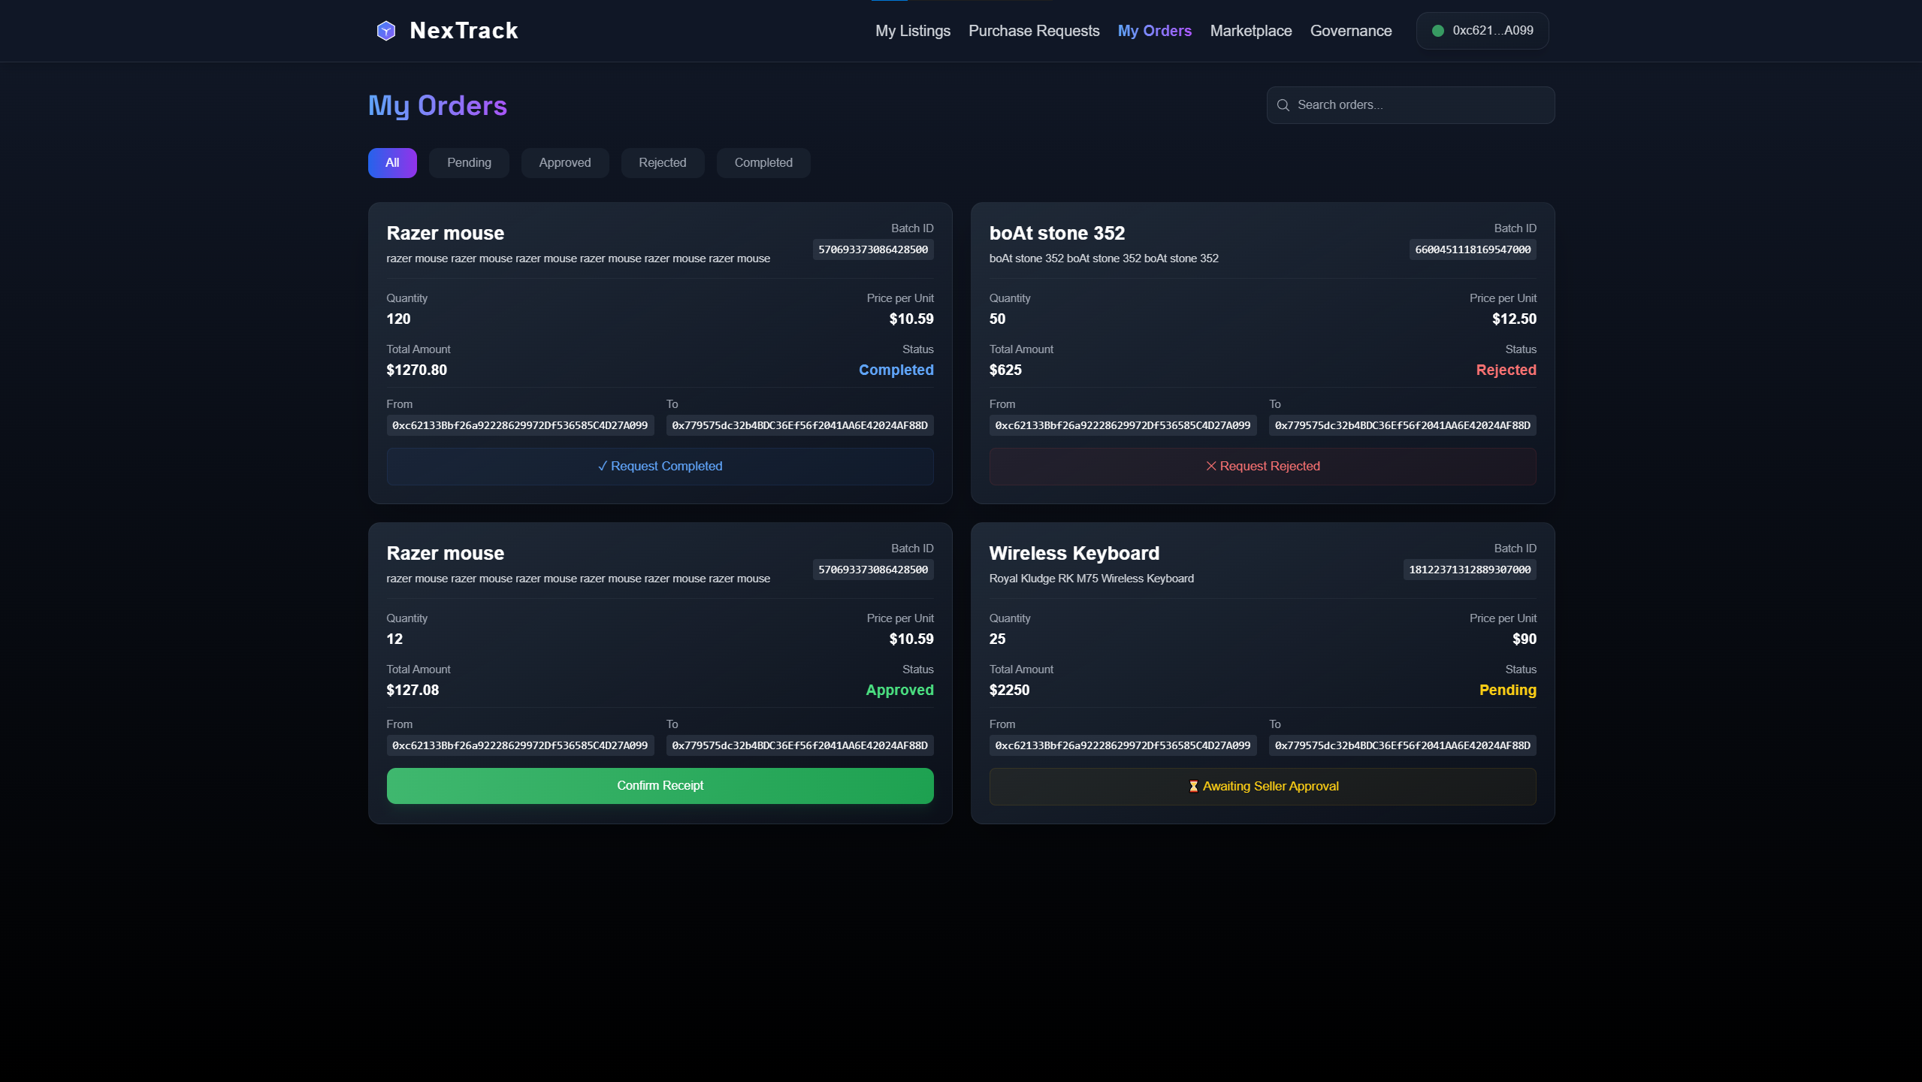Screen dimensions: 1922x1082
Task: Switch to Completed orders filter
Action: [763, 162]
